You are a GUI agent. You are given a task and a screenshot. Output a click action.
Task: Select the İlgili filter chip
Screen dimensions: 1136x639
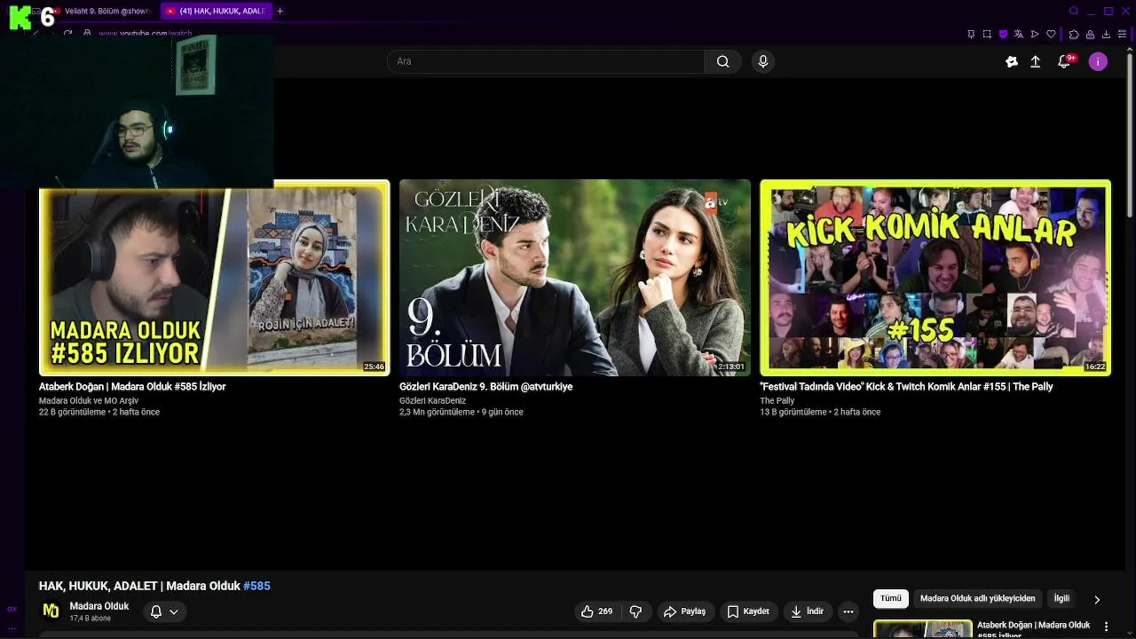coord(1061,599)
